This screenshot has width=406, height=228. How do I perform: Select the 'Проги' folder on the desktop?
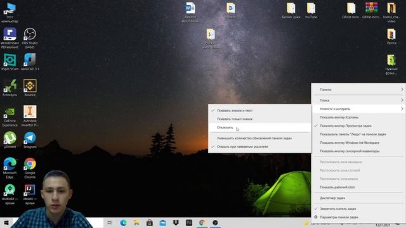tap(391, 37)
